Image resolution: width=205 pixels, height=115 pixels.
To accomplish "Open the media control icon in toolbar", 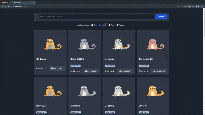I will coord(192,6).
